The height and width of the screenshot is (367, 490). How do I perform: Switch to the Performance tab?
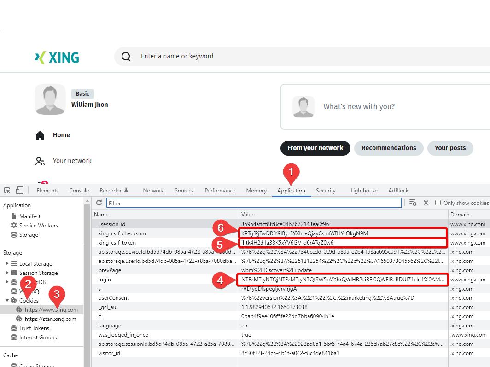click(x=220, y=191)
